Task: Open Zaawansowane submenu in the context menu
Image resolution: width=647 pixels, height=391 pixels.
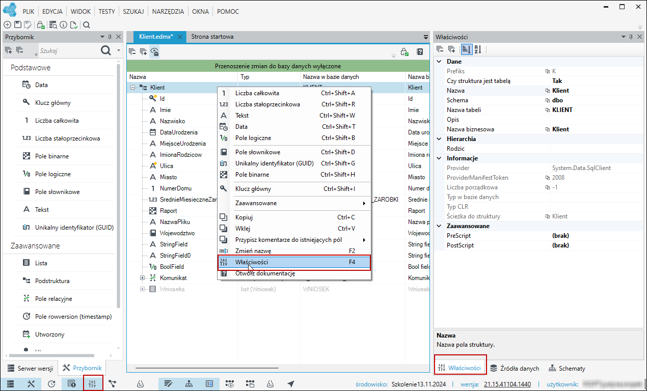Action: click(x=294, y=203)
